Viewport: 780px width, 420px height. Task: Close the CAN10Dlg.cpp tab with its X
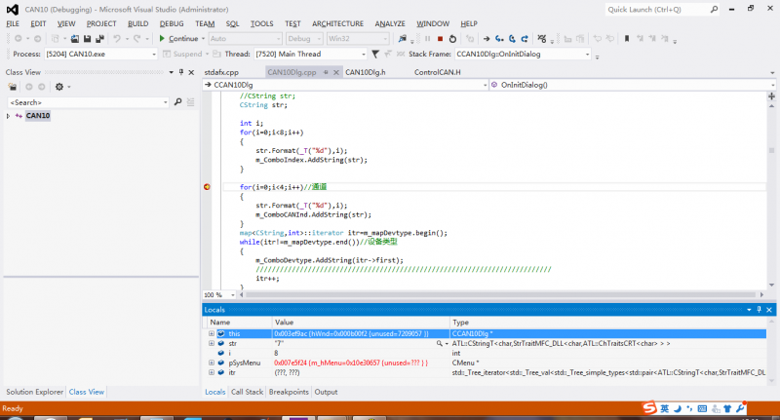(338, 72)
